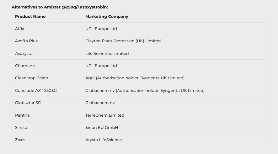
Task: Click the Axozystar product entry
Action: click(x=24, y=53)
